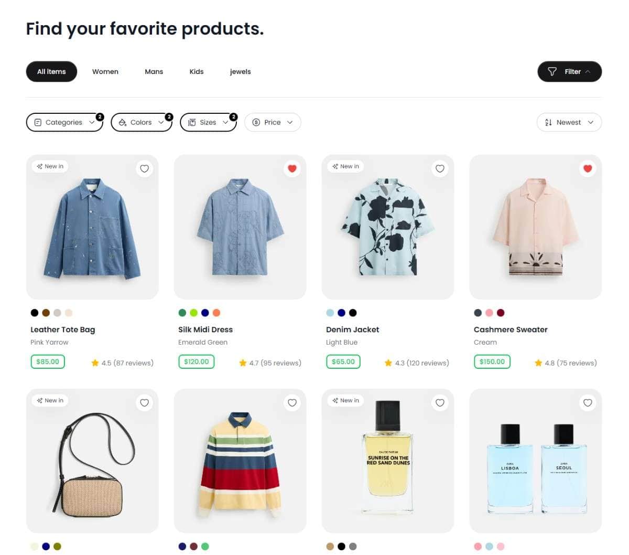Click the heart icon on Leather Tote Bag
Screen dimensions: 629x555
(x=144, y=168)
